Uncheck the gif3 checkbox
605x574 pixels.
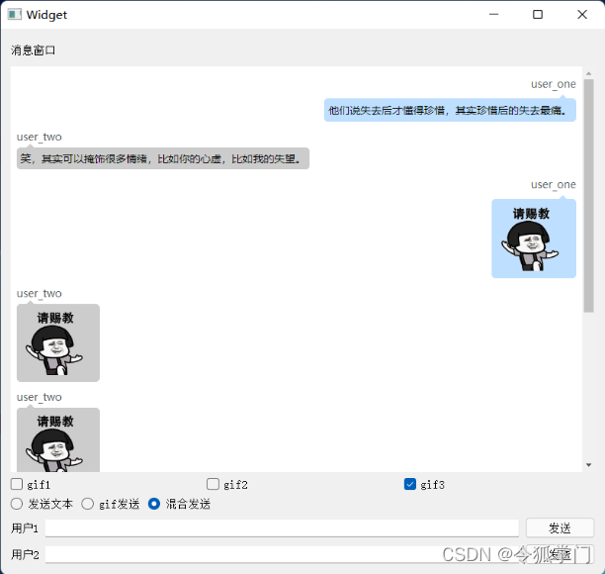click(410, 484)
